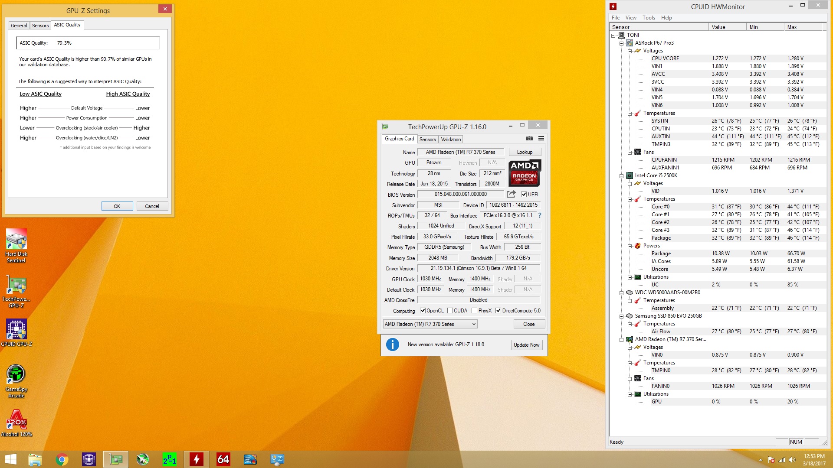The width and height of the screenshot is (833, 468).
Task: Open Prime95 taskbar icon
Action: 169,459
